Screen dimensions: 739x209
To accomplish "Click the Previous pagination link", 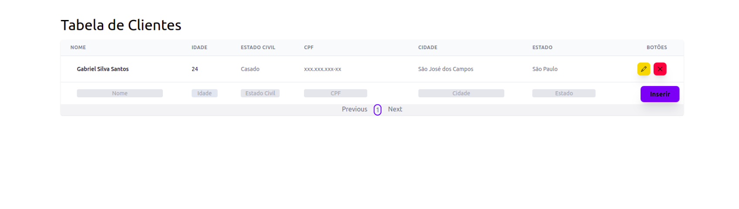I will tap(354, 109).
